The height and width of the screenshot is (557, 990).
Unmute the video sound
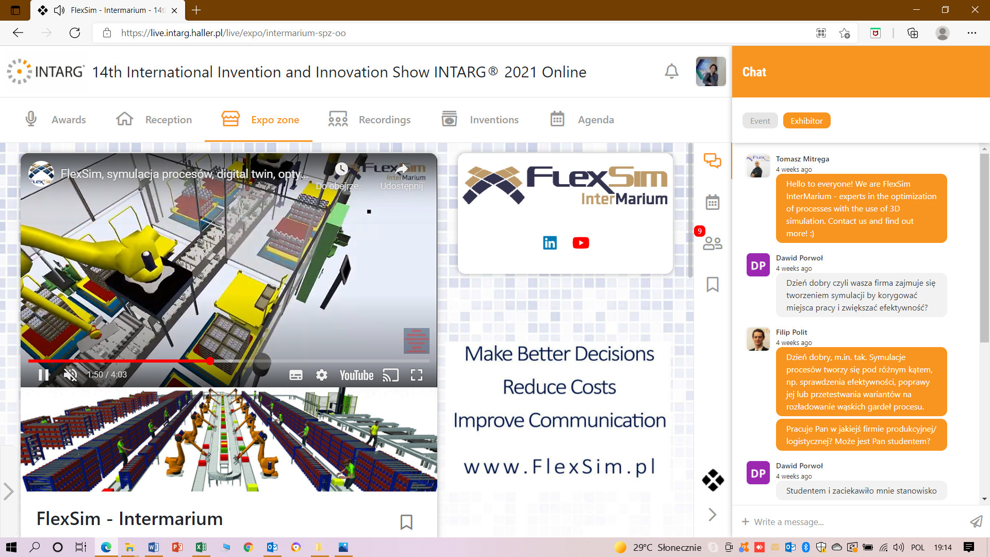pos(71,375)
